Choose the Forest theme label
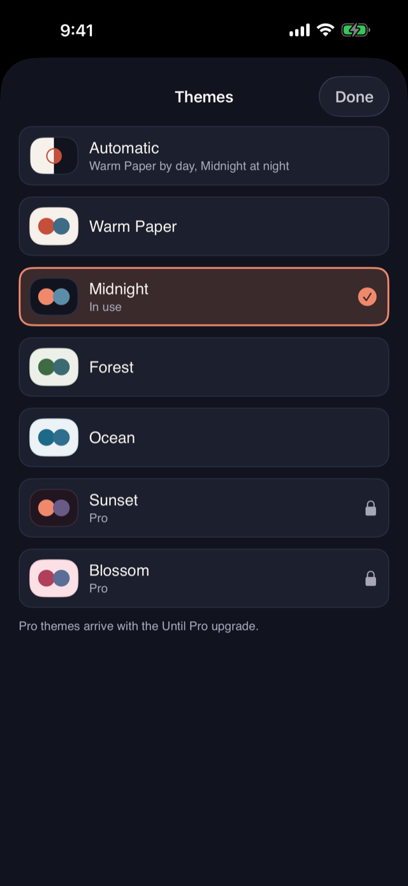The height and width of the screenshot is (886, 408). tap(112, 367)
